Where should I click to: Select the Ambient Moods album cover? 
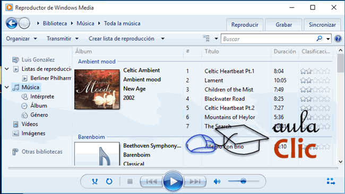click(x=97, y=89)
